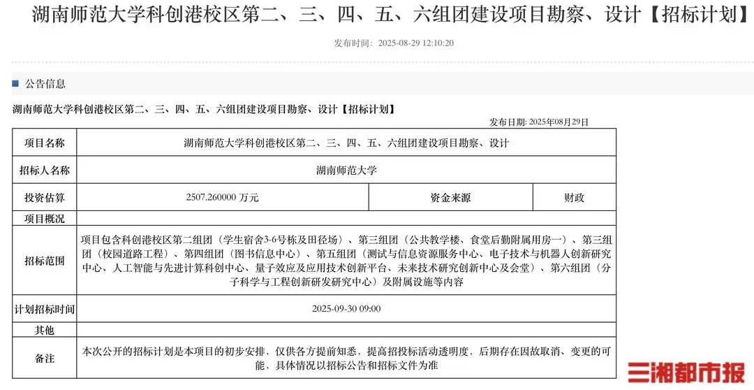This screenshot has height=390, width=754.
Task: Click the bold announcement subtitle above the table
Action: click(x=204, y=109)
